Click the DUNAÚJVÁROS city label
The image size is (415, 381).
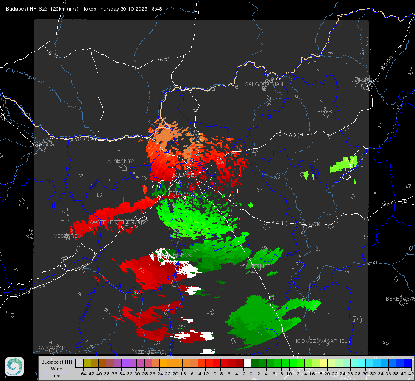pyautogui.click(x=173, y=254)
